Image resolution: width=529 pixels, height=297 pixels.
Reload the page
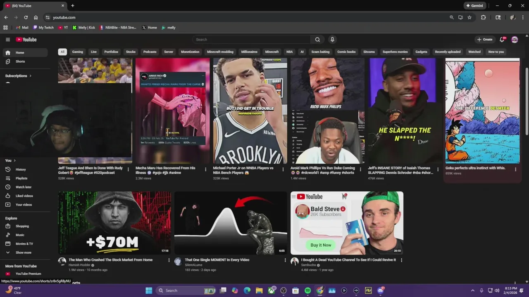[26, 17]
